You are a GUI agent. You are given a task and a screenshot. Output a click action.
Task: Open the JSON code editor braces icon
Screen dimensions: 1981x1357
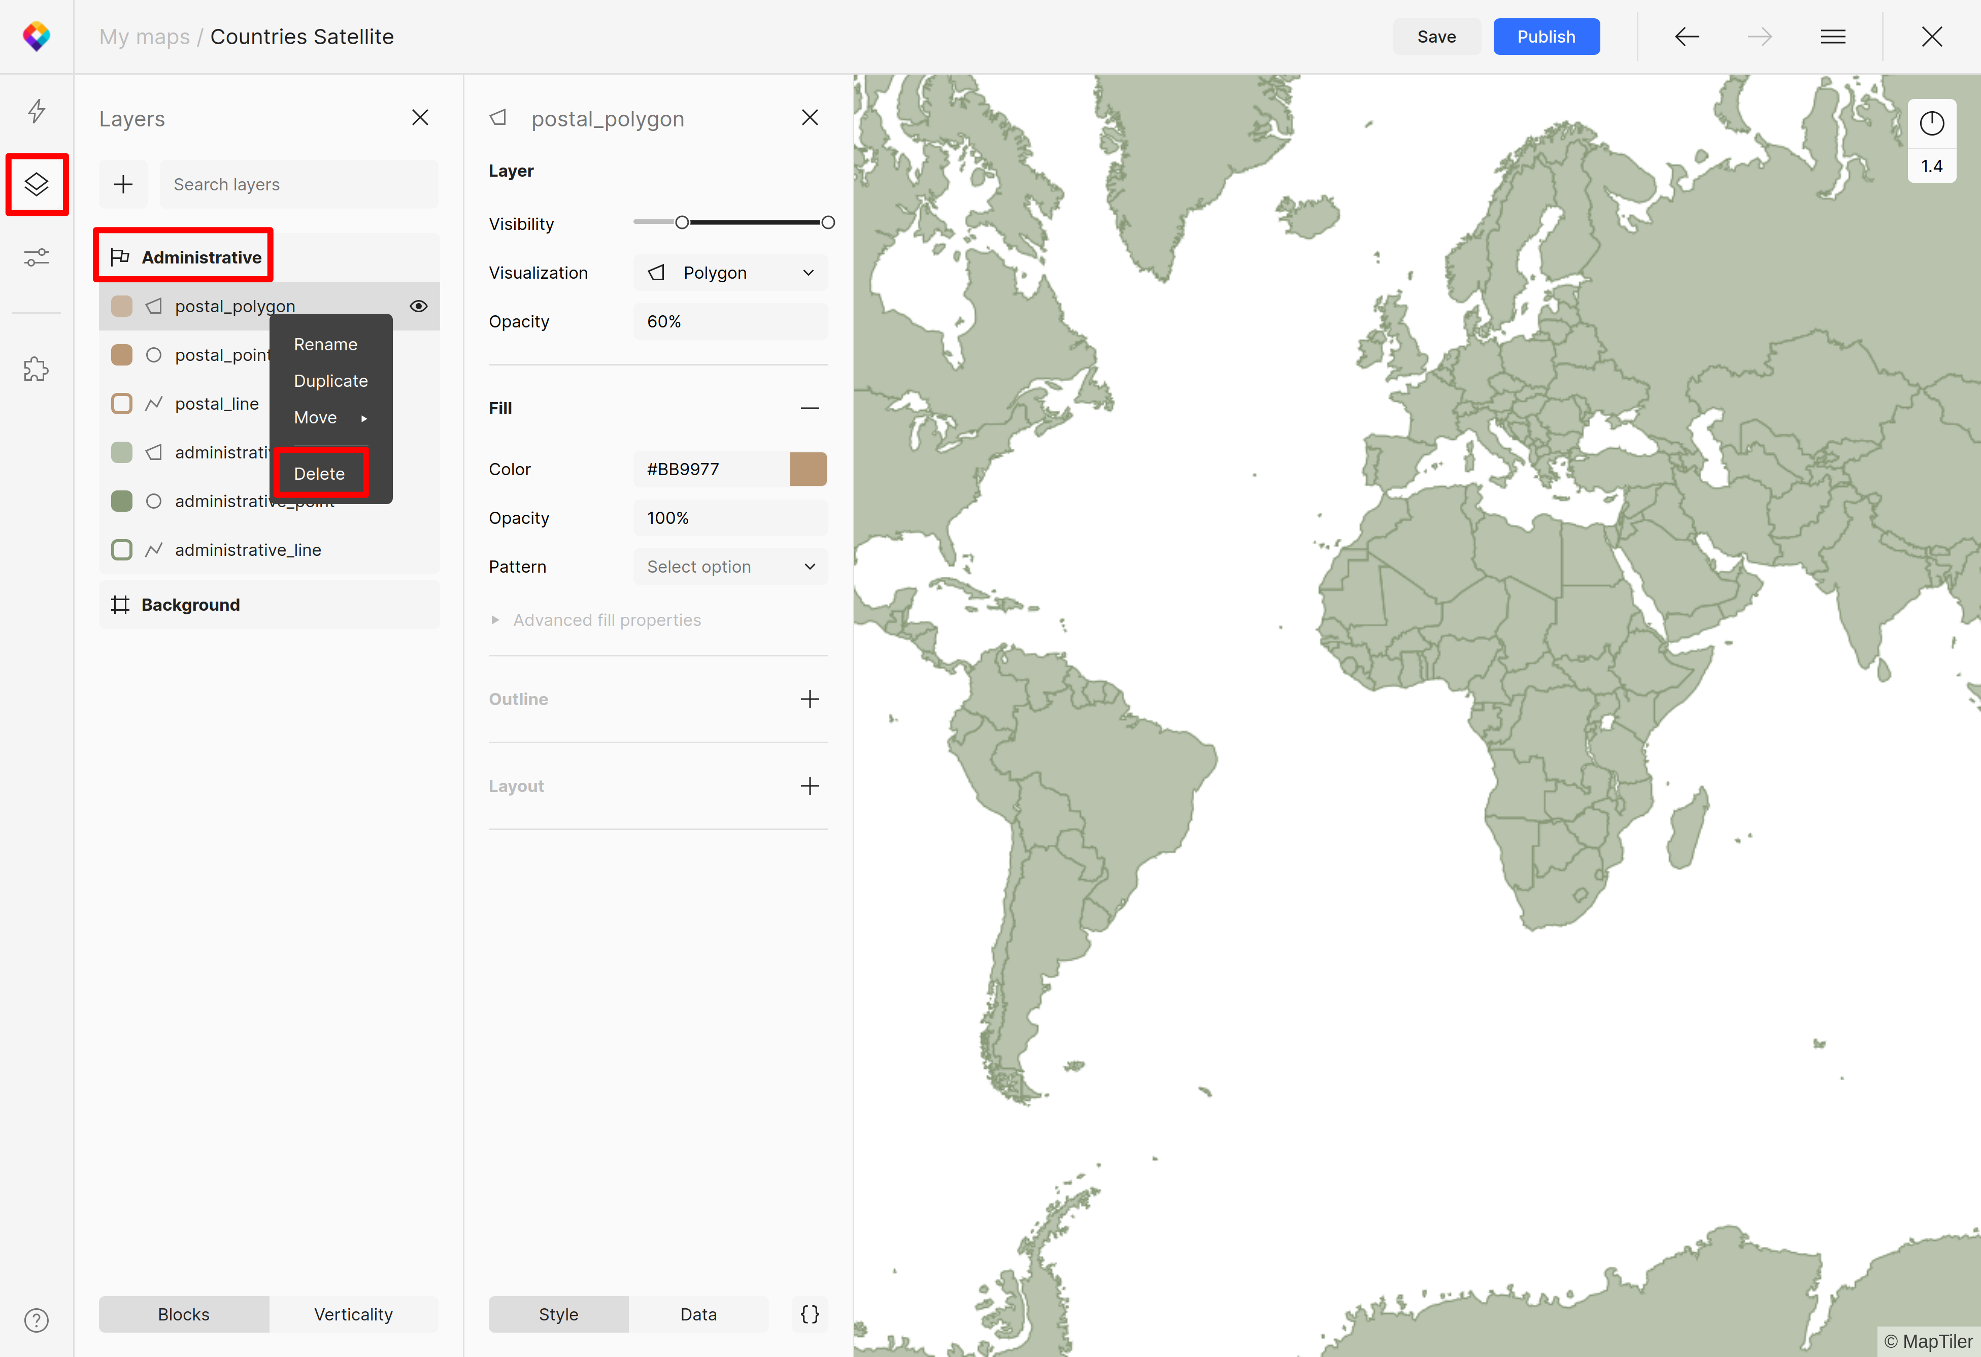(x=809, y=1313)
